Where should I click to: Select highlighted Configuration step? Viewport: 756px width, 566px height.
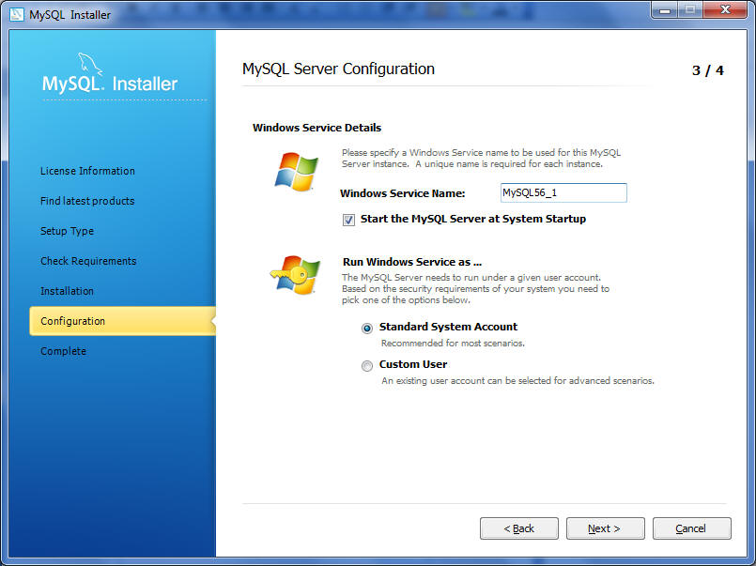(x=122, y=321)
